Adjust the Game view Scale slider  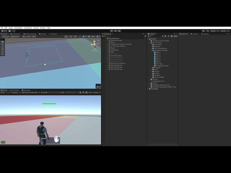tap(53, 93)
